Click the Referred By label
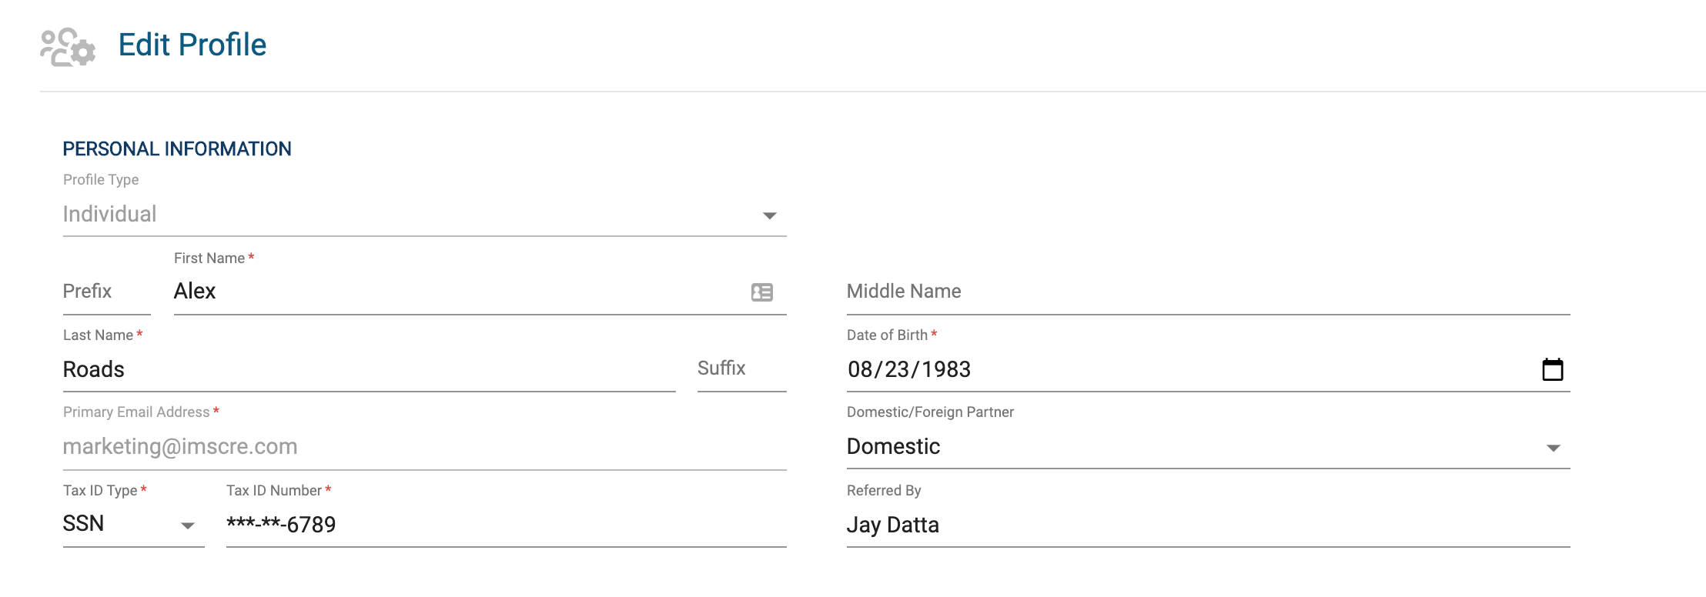 coord(884,491)
